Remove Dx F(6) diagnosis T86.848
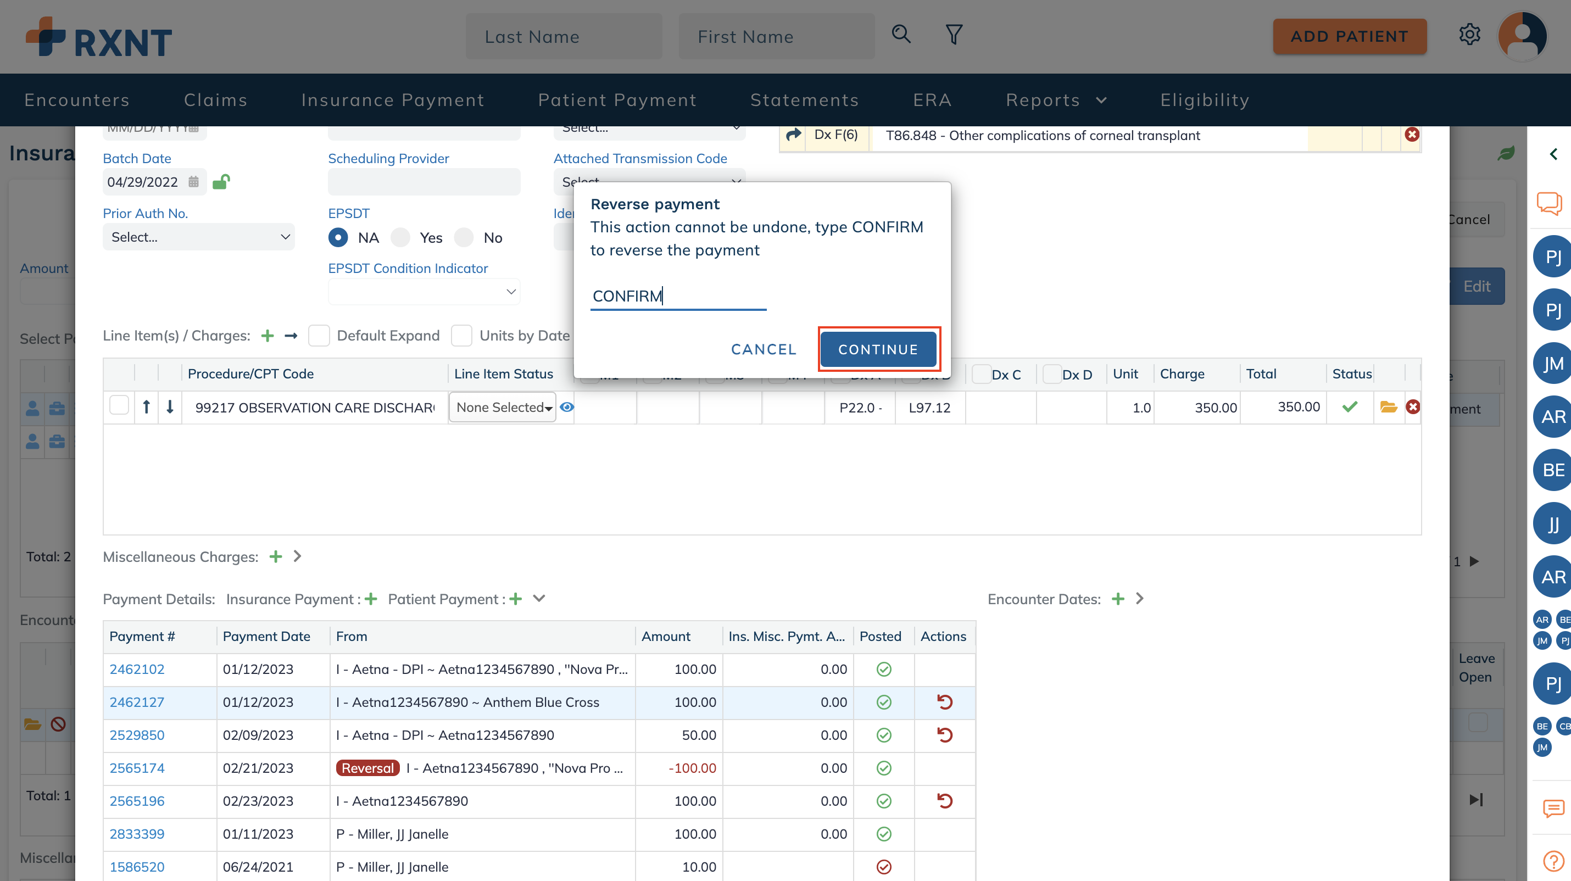 click(x=1412, y=135)
